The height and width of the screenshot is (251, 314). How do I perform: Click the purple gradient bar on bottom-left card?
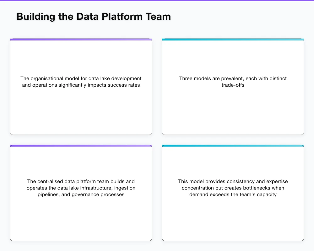[81, 146]
